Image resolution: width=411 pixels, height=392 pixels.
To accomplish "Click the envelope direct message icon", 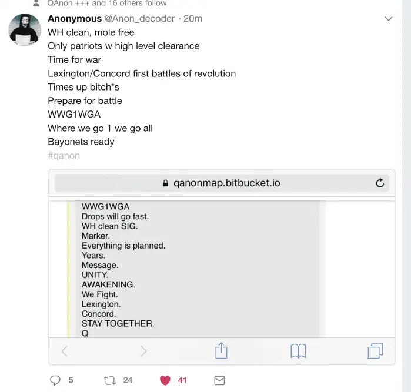I will tap(219, 380).
